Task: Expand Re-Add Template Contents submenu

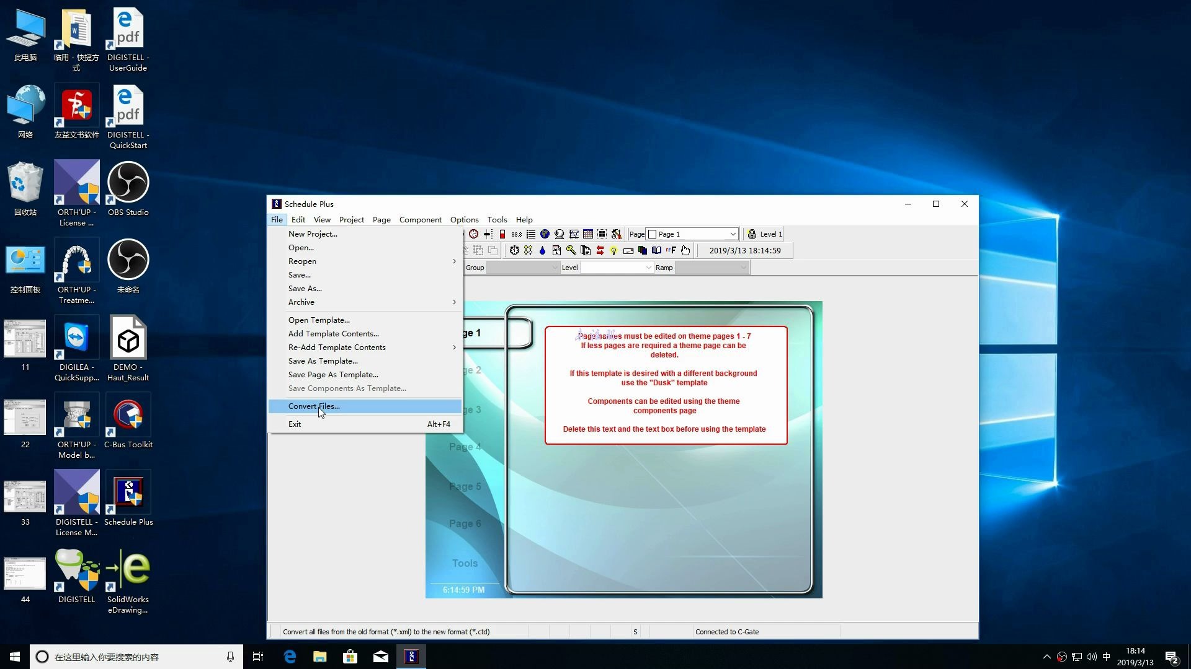Action: pos(365,348)
